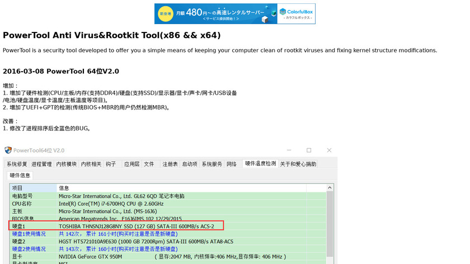This screenshot has width=470, height=264.
Task: Maximize the PowerTool64位 window
Action: coord(309,150)
